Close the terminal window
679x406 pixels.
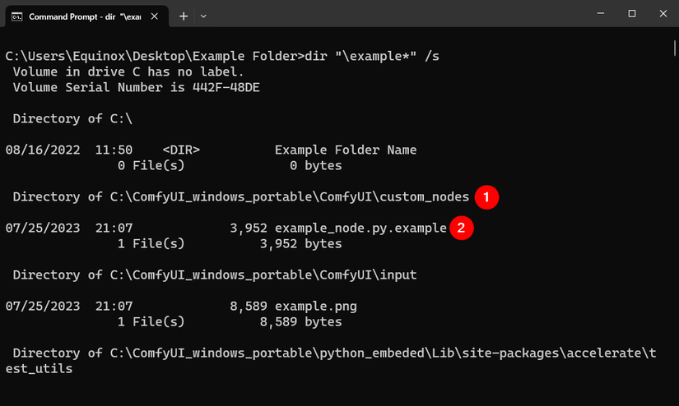pos(661,14)
